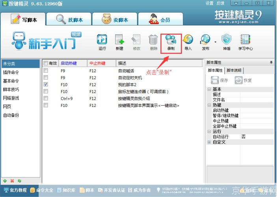Click the title bar dropdown menu button
Screen dimensions: 277x197
(236, 3)
